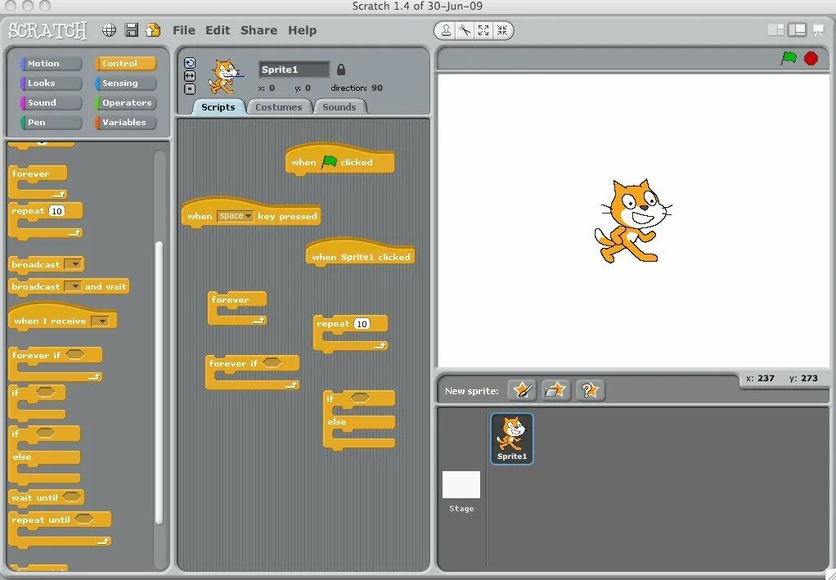Open the Help menu
This screenshot has height=580, width=836.
(x=303, y=30)
